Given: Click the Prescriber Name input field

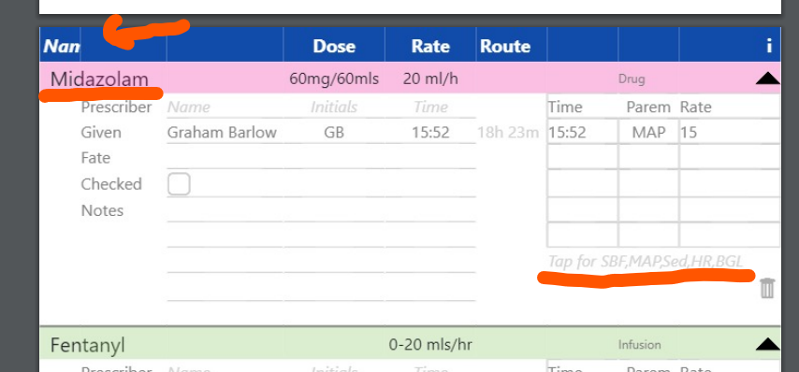Looking at the screenshot, I should (x=225, y=107).
